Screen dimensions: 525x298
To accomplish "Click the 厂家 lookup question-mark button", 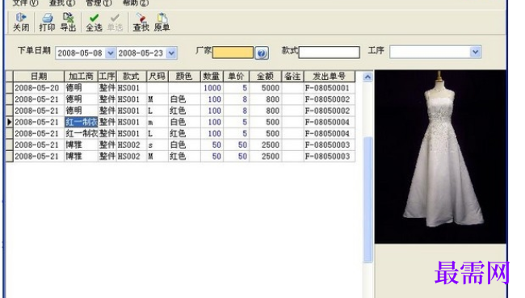I will point(262,53).
